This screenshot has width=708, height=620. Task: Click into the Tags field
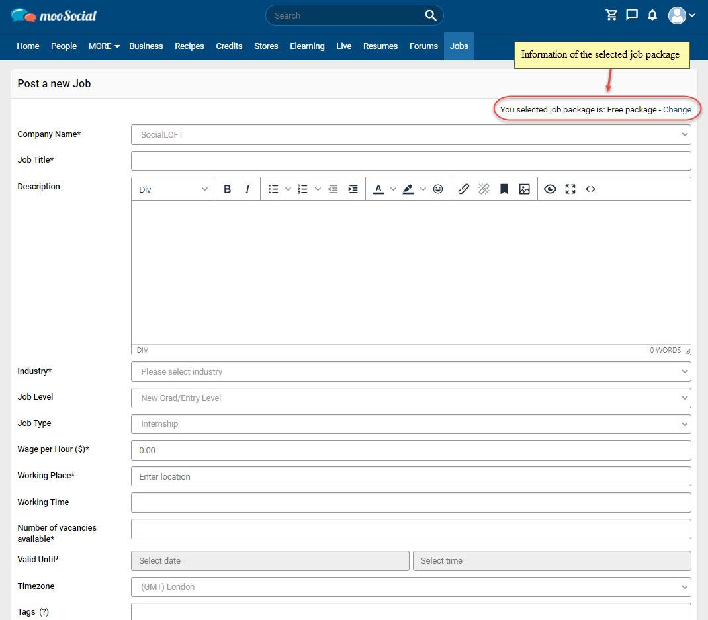pyautogui.click(x=411, y=612)
